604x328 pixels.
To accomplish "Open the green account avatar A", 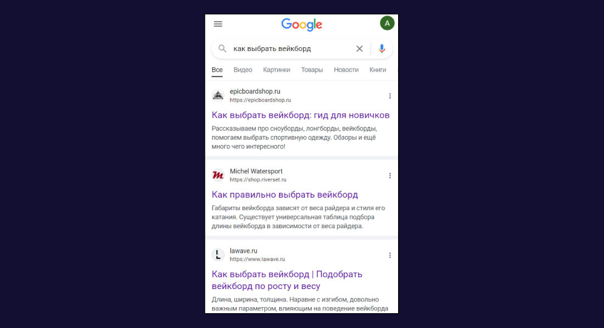I will pos(387,24).
